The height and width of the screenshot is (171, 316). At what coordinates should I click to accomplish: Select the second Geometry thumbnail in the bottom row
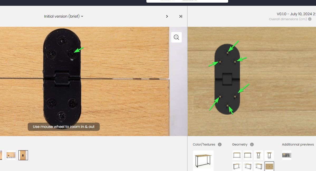click(x=248, y=166)
